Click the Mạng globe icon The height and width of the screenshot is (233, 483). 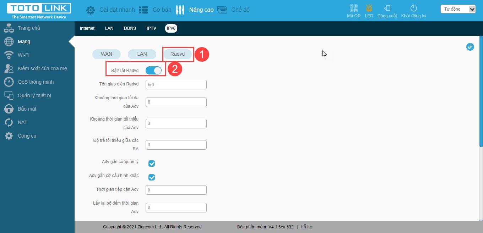click(x=9, y=41)
